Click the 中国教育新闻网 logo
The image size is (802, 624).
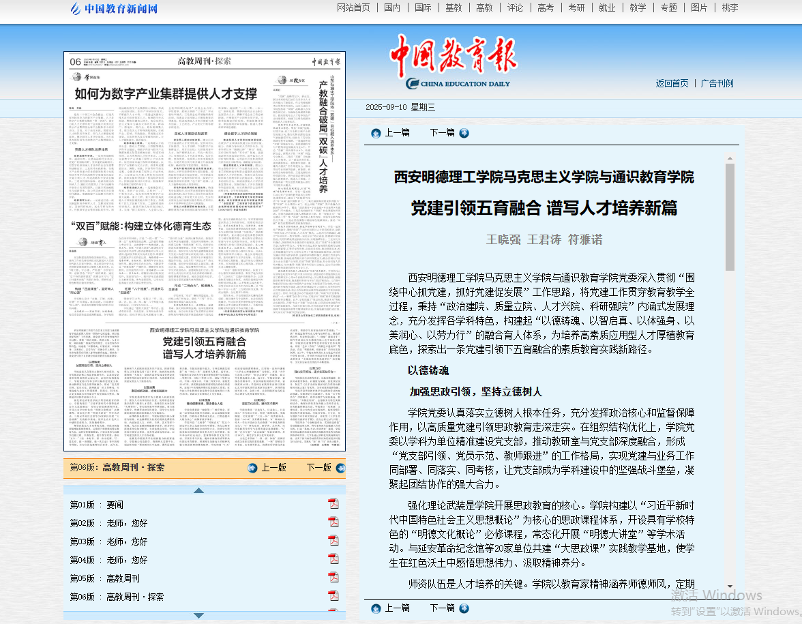[114, 9]
